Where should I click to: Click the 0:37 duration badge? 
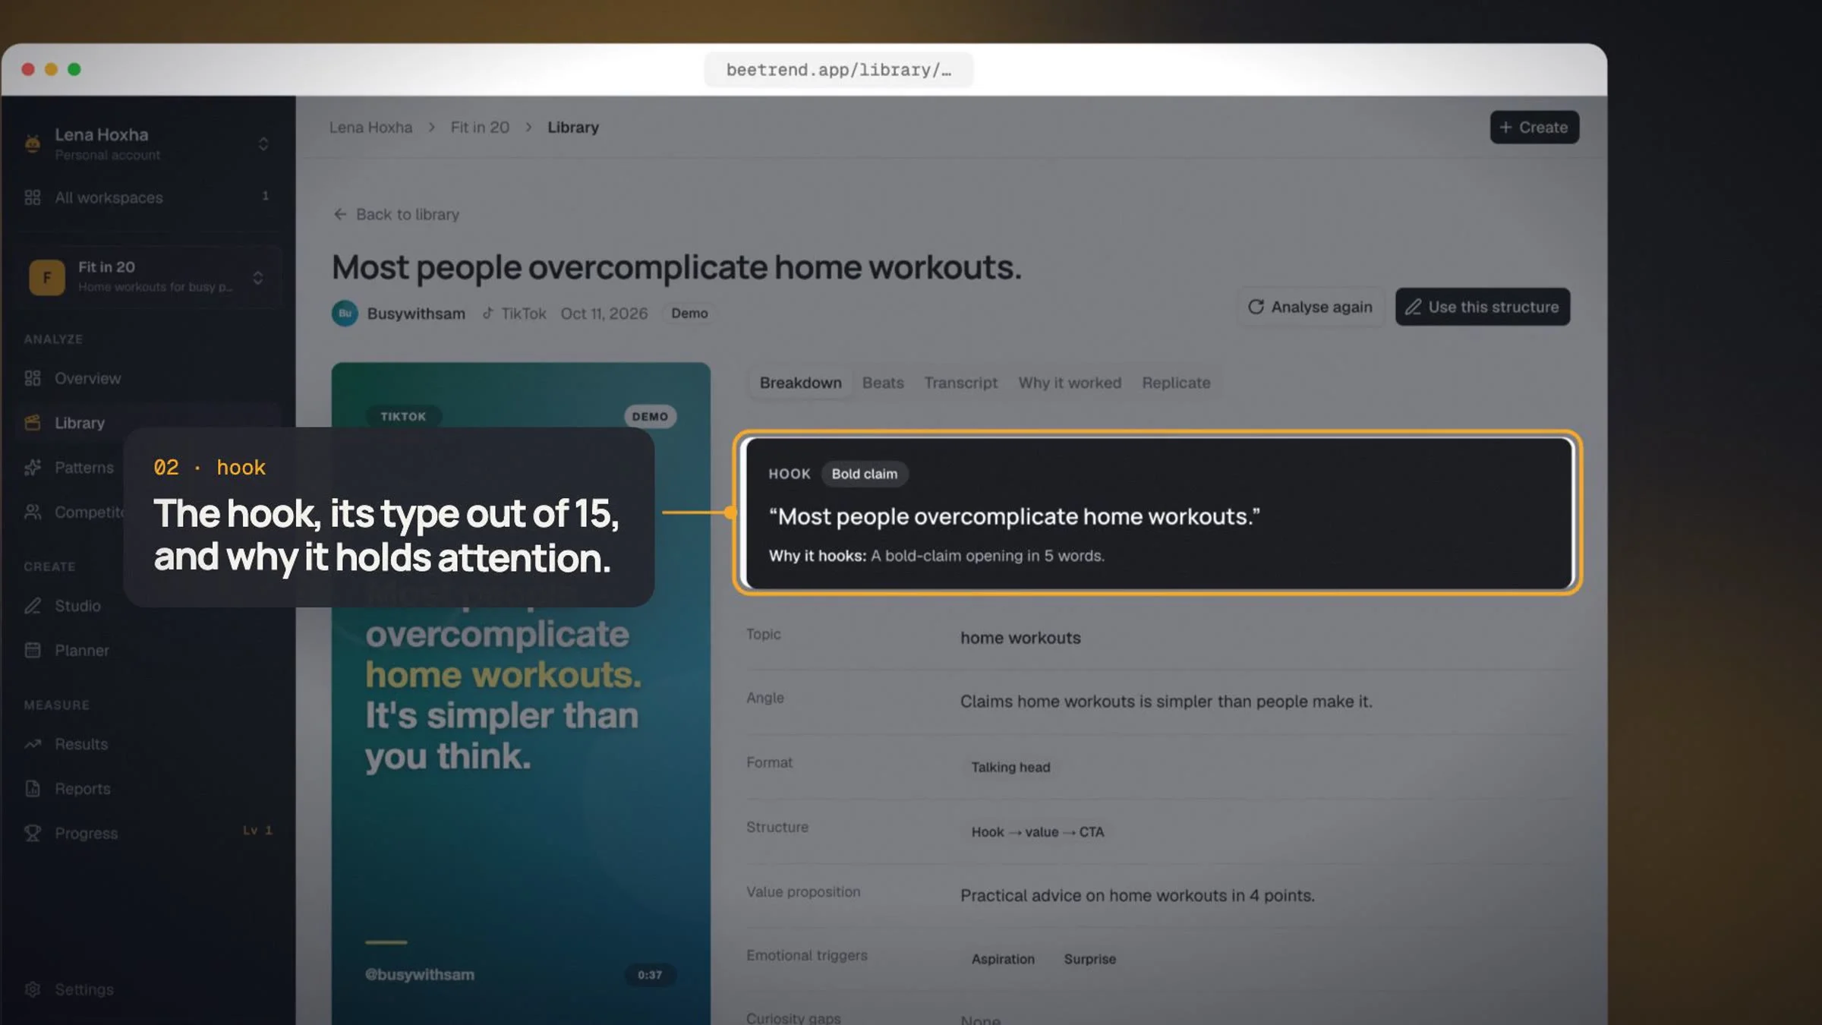point(650,975)
